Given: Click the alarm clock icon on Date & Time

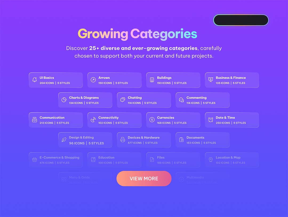Looking at the screenshot, I should [x=211, y=120].
